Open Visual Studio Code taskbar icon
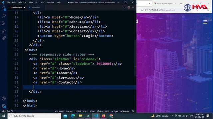 tap(96, 116)
